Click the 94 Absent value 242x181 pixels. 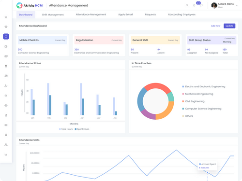pyautogui.click(x=159, y=50)
